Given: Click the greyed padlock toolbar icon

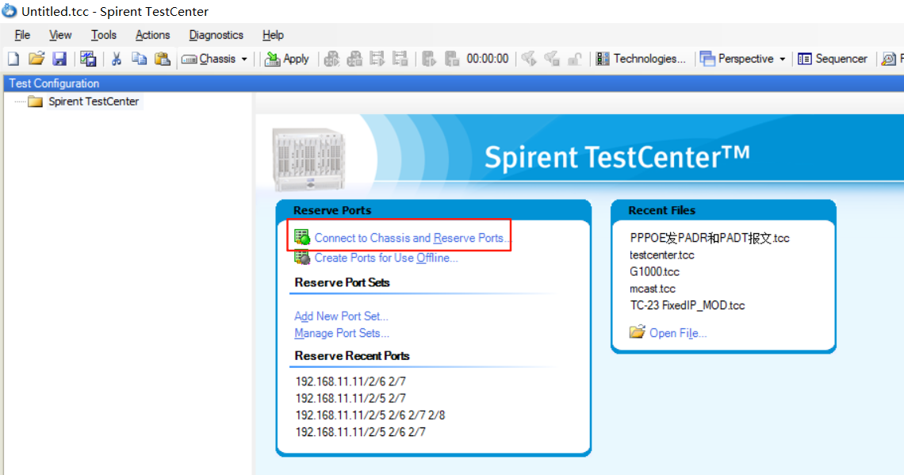Looking at the screenshot, I should tap(575, 58).
